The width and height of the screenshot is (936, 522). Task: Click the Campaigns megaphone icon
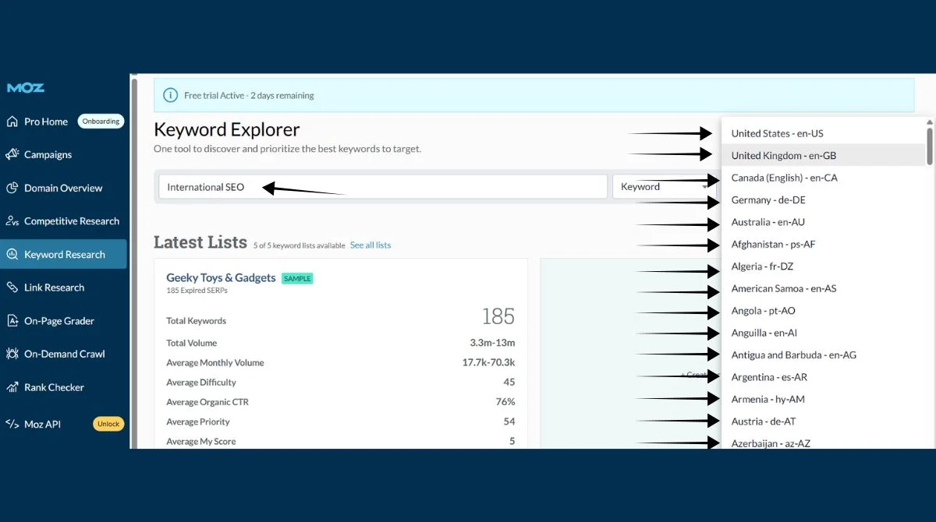point(12,154)
